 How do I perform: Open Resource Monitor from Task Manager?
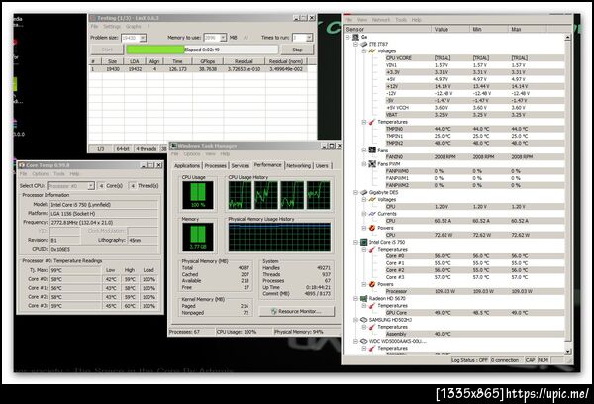point(297,311)
